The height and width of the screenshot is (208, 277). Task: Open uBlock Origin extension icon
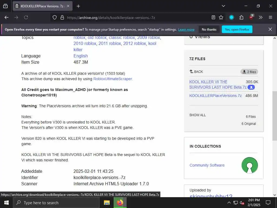pos(251,17)
